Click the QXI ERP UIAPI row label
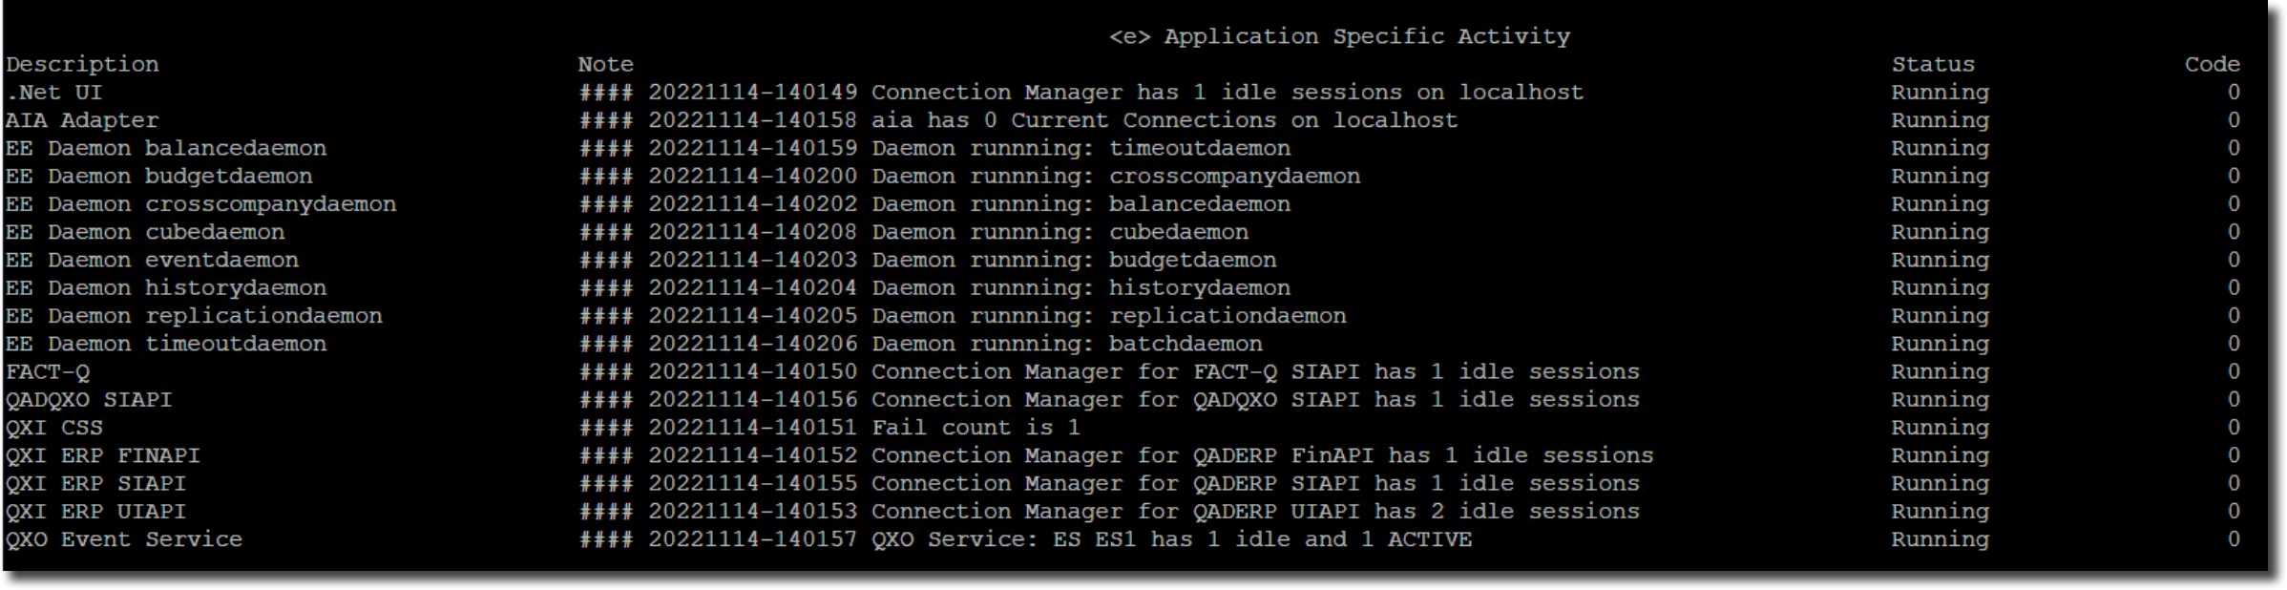The width and height of the screenshot is (2287, 590). 95,512
